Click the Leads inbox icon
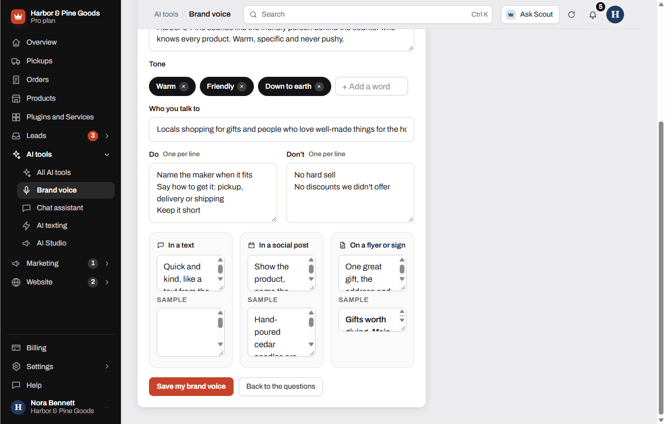Screen dimensions: 665x424 [x=16, y=135]
